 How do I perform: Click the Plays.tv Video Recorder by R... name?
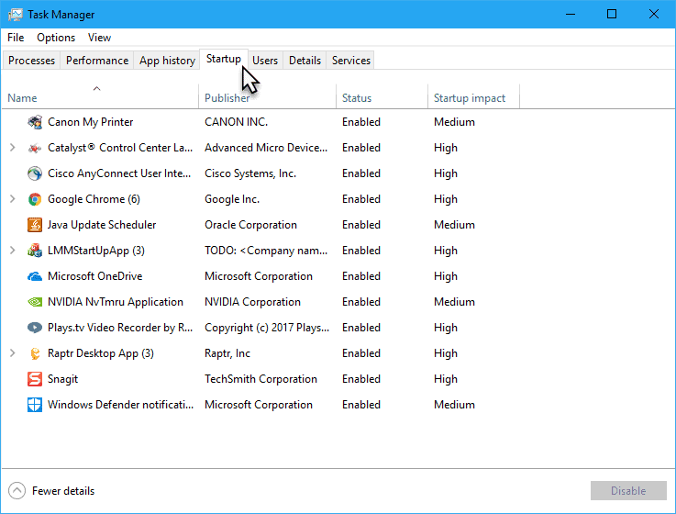point(120,328)
